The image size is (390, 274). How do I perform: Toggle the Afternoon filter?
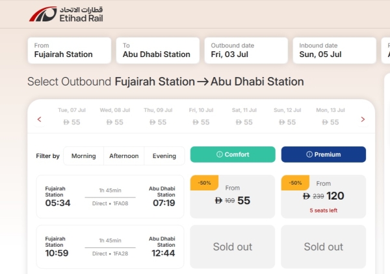click(124, 156)
